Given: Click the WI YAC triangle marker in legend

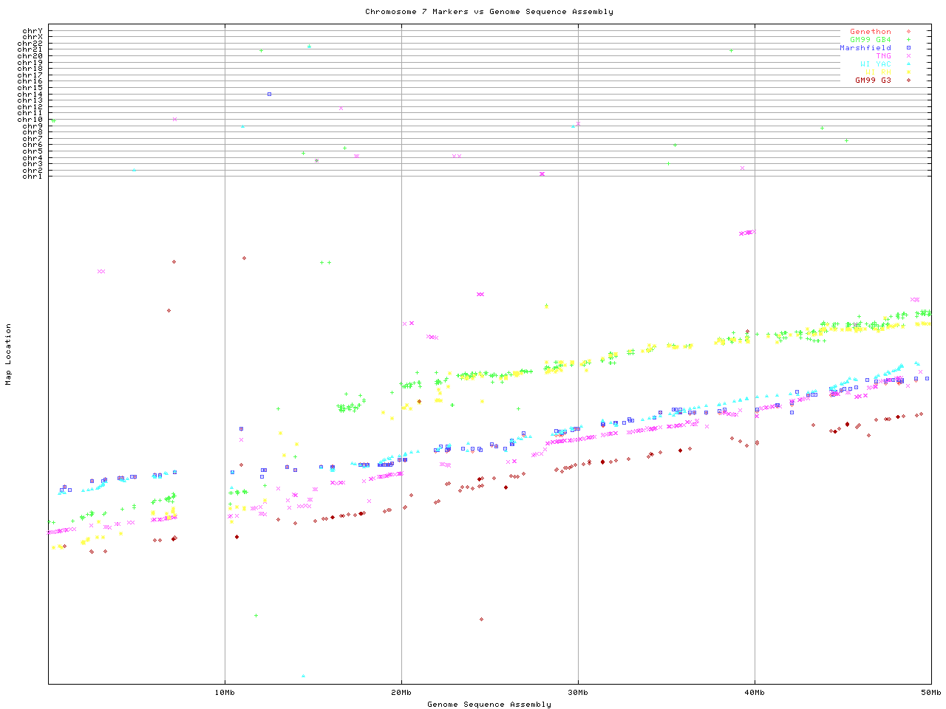Looking at the screenshot, I should 908,64.
